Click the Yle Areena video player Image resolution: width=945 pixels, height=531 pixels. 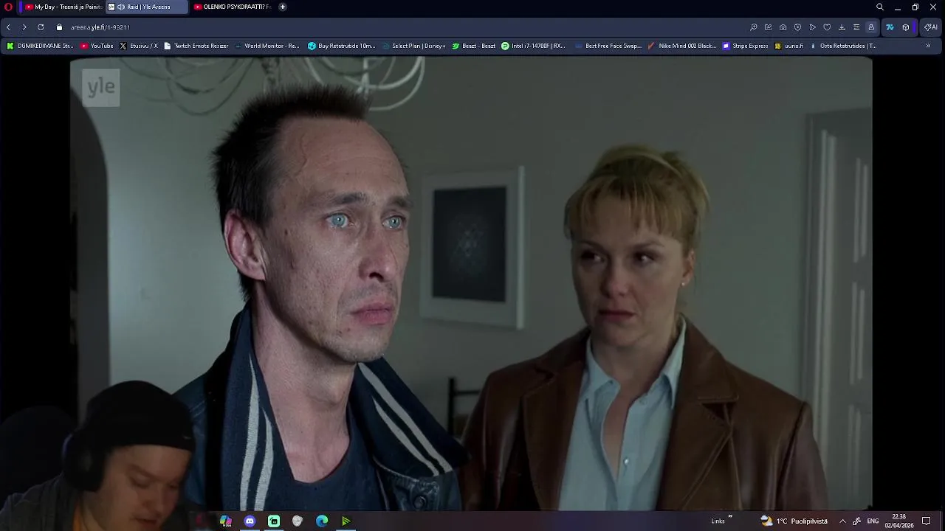click(471, 284)
